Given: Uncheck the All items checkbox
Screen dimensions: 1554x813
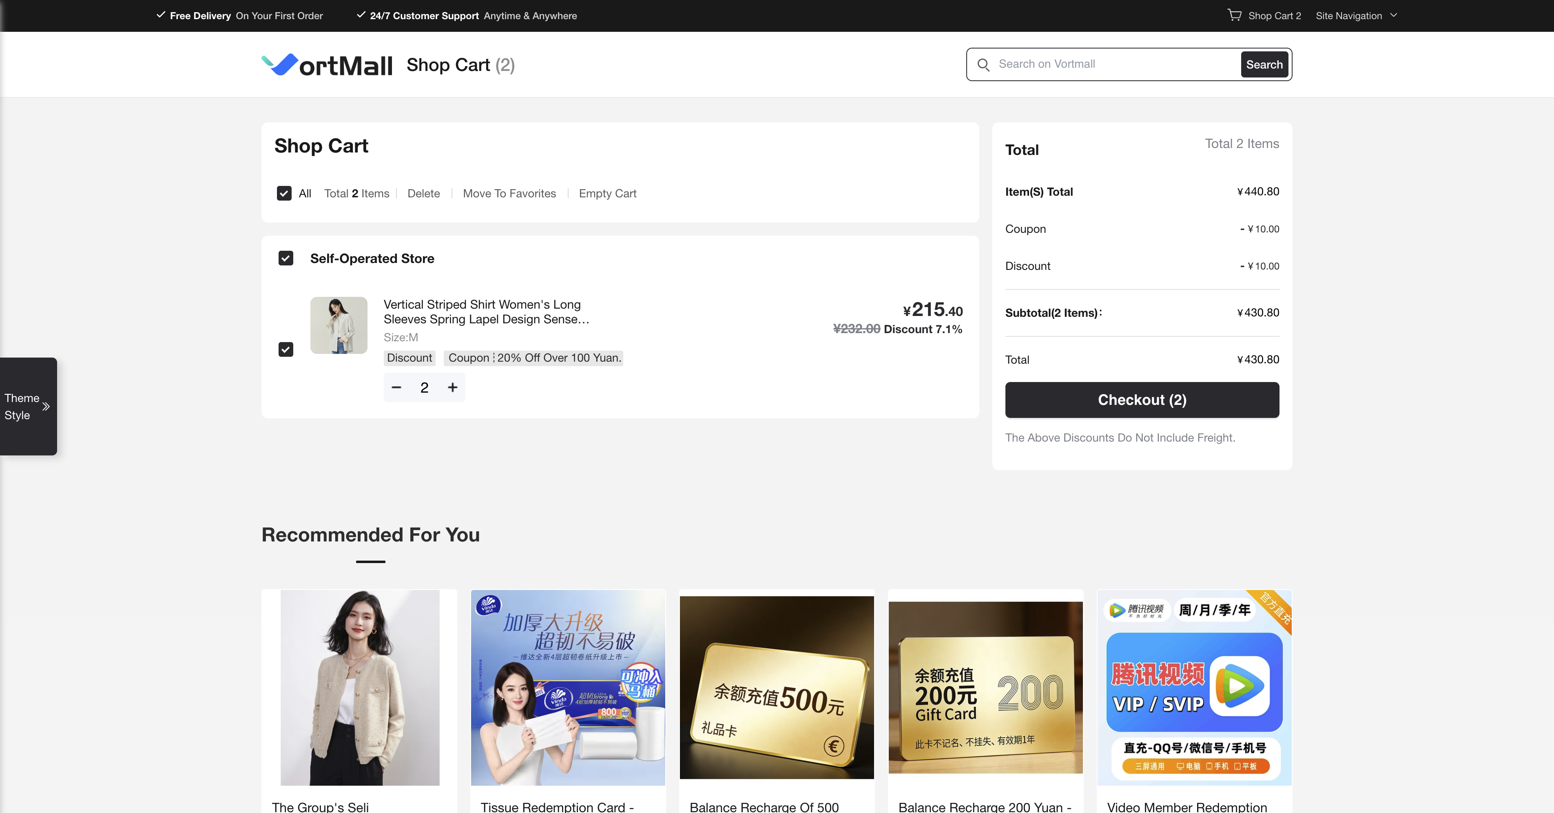Looking at the screenshot, I should [284, 193].
